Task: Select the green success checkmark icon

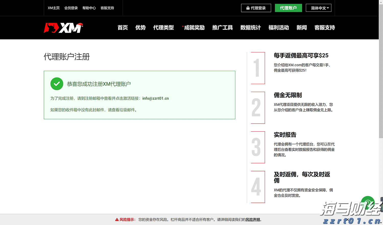Action: coord(57,84)
